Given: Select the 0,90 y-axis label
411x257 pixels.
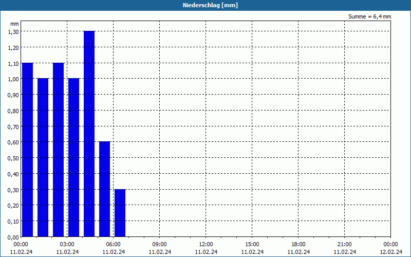Looking at the screenshot, I should point(13,95).
